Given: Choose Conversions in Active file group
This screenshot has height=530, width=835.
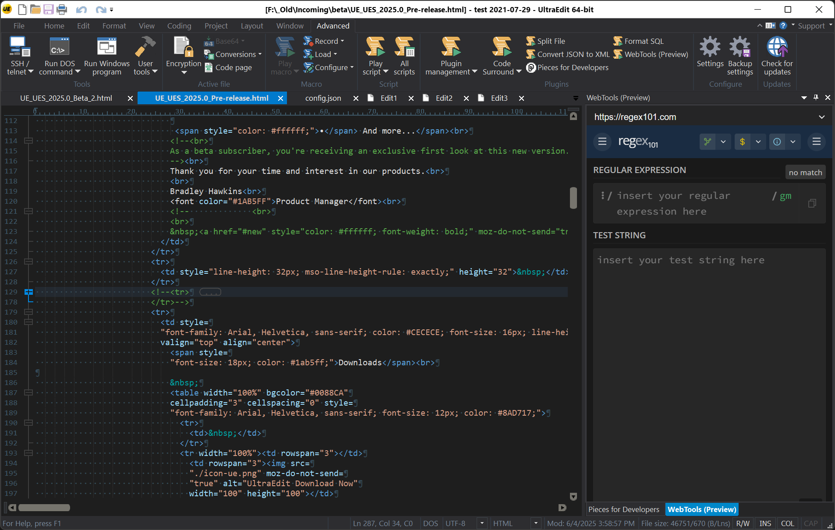Looking at the screenshot, I should coord(234,54).
